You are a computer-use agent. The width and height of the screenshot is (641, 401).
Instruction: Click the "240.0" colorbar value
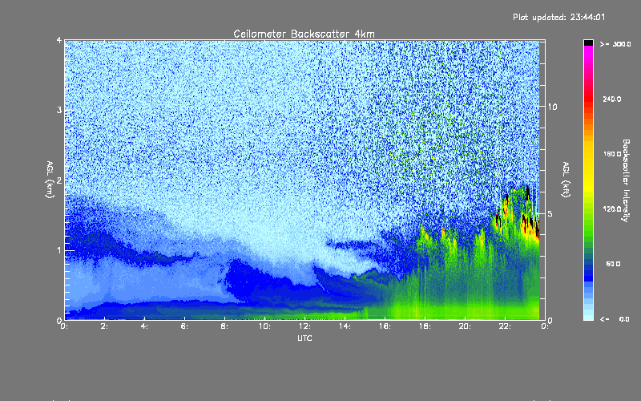pos(612,99)
